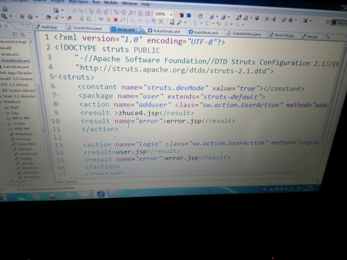347x260 pixels.
Task: Expand the Scripts folder tree node
Action: tap(4, 123)
